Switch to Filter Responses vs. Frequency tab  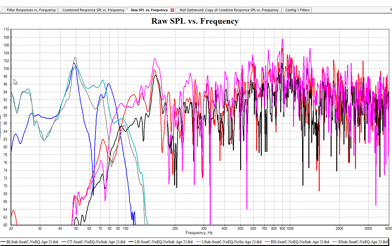tap(31, 10)
